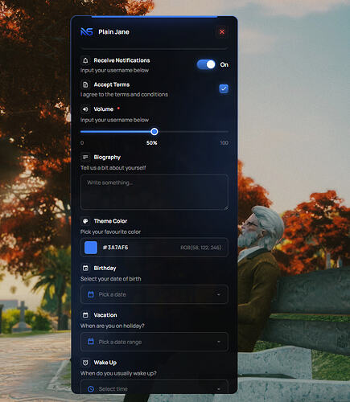Turn off the Receive Notifications switch
The image size is (350, 402).
(x=206, y=64)
